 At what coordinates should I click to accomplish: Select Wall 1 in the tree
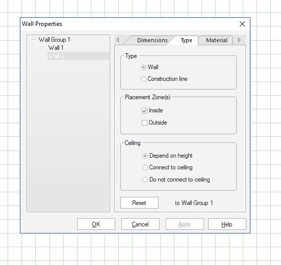pos(56,48)
